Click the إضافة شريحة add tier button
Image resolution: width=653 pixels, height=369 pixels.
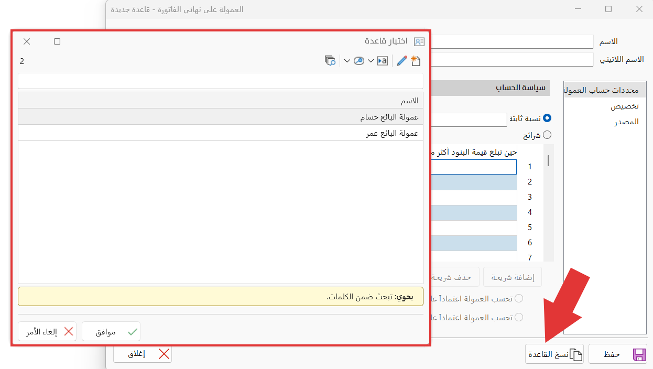[513, 277]
